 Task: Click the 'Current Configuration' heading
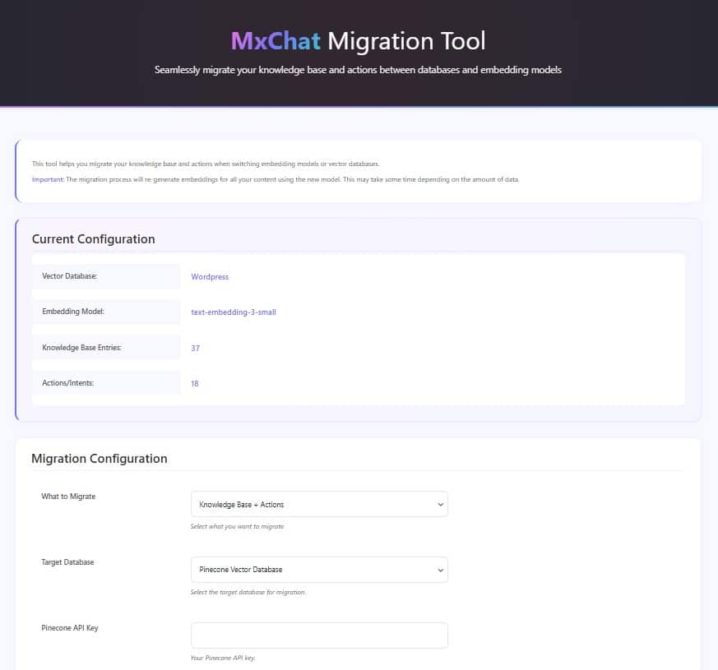[x=94, y=239]
